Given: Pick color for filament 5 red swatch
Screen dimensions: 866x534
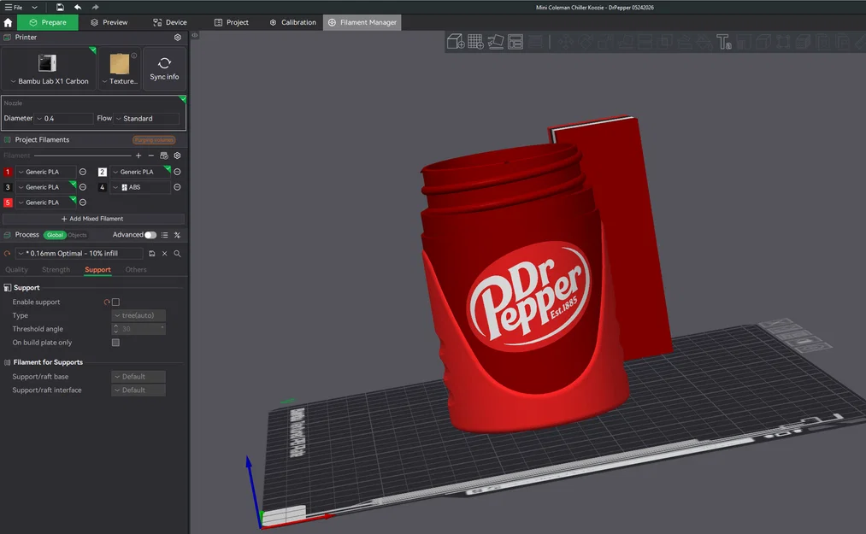Looking at the screenshot, I should pos(8,202).
